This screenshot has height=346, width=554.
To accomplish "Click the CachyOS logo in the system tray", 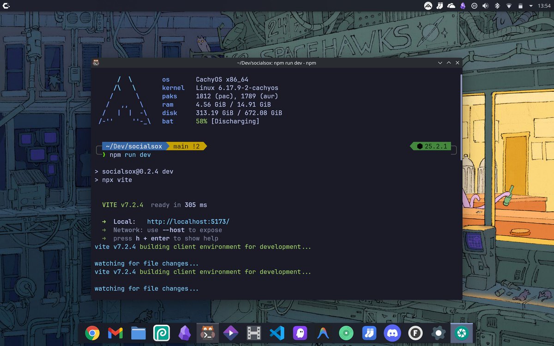I will click(x=428, y=6).
